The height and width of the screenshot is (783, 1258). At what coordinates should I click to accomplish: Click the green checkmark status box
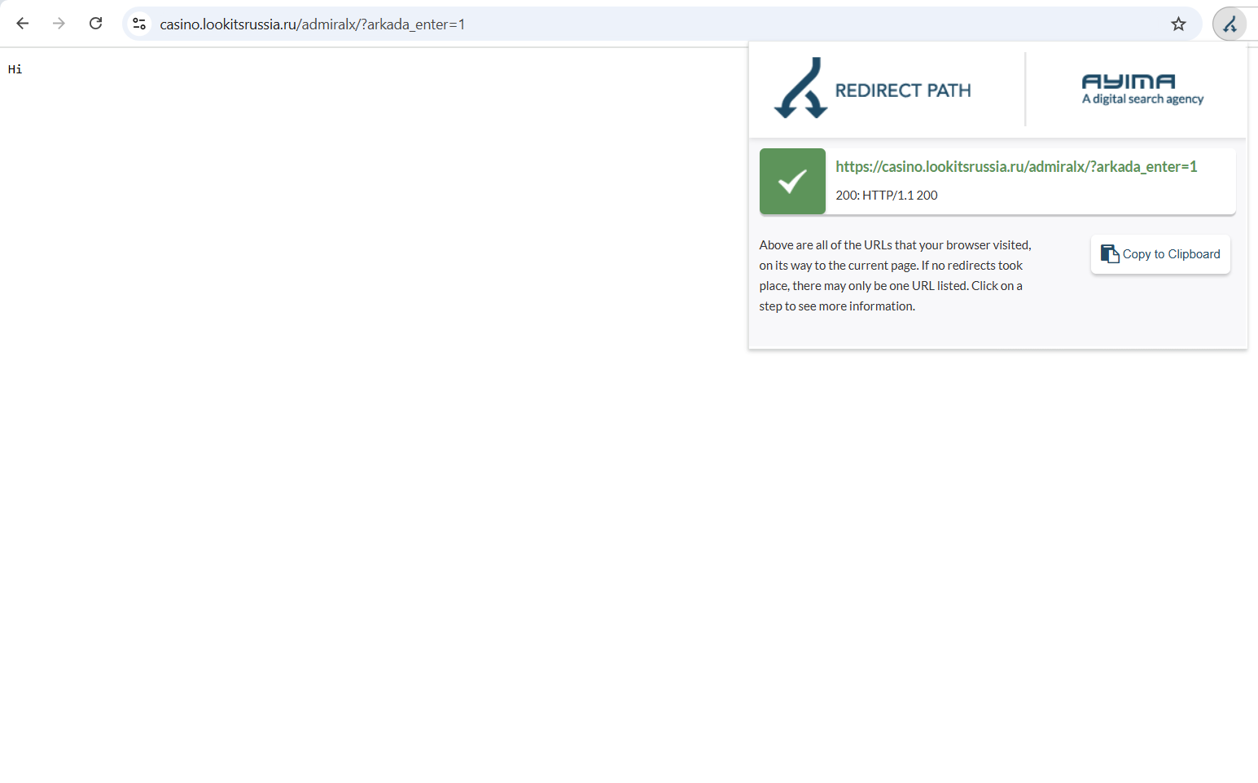point(792,181)
